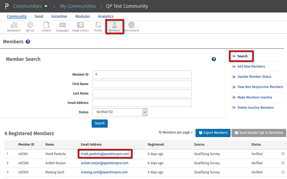287x179 pixels.
Task: Click into the First Name field
Action: 142,84
